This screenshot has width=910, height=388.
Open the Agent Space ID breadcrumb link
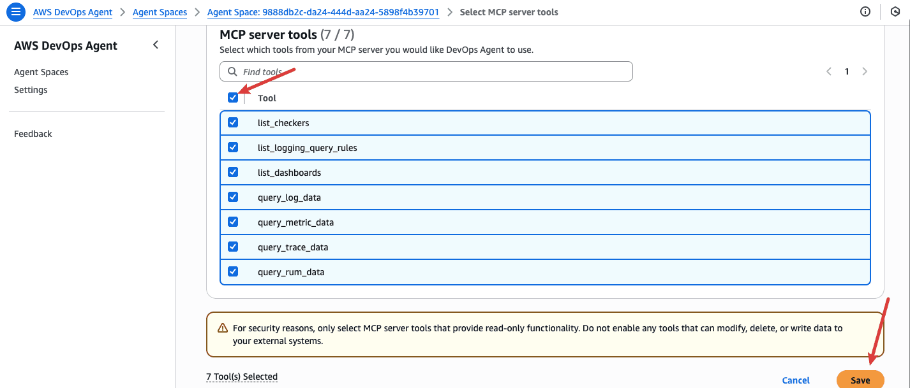coord(323,12)
